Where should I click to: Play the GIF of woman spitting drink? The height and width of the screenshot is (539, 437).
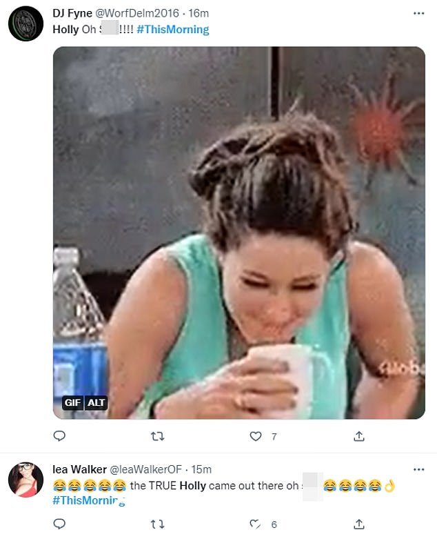[239, 233]
